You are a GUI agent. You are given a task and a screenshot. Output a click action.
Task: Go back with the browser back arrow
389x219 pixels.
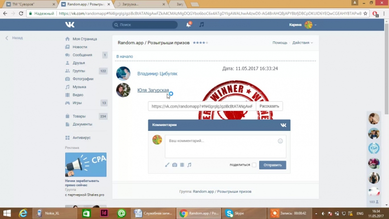[5, 14]
